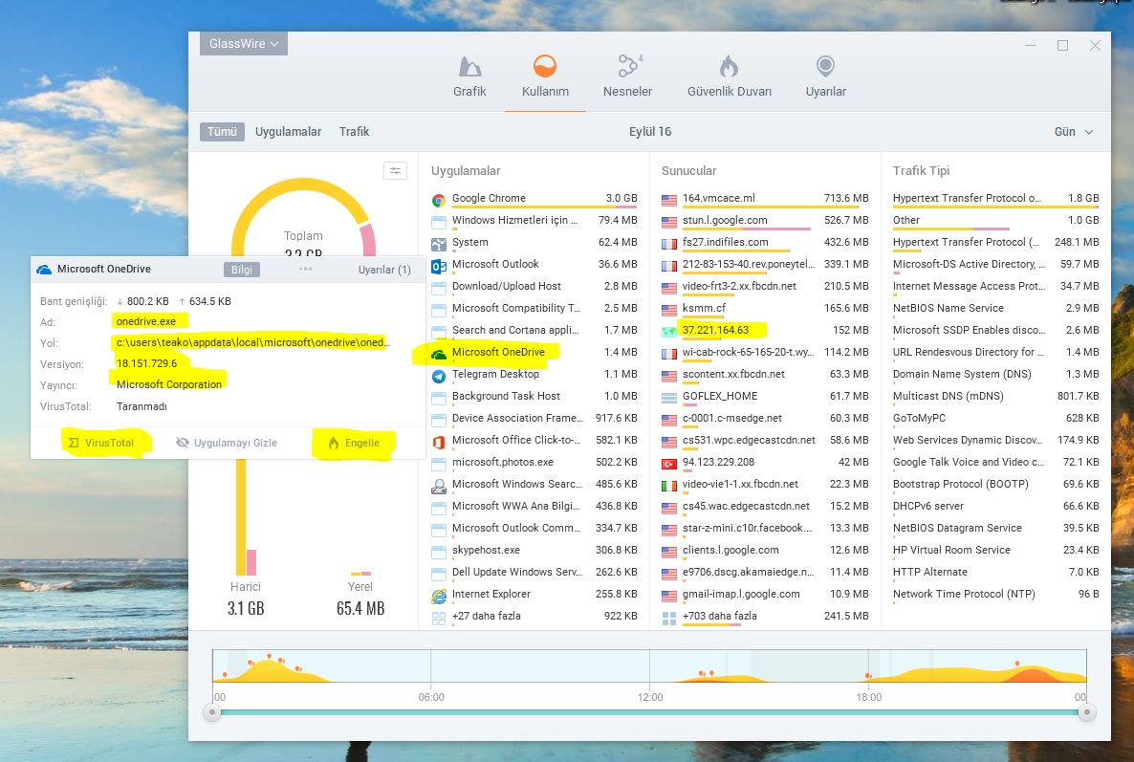Click the Google Chrome icon
1134x762 pixels.
point(438,200)
